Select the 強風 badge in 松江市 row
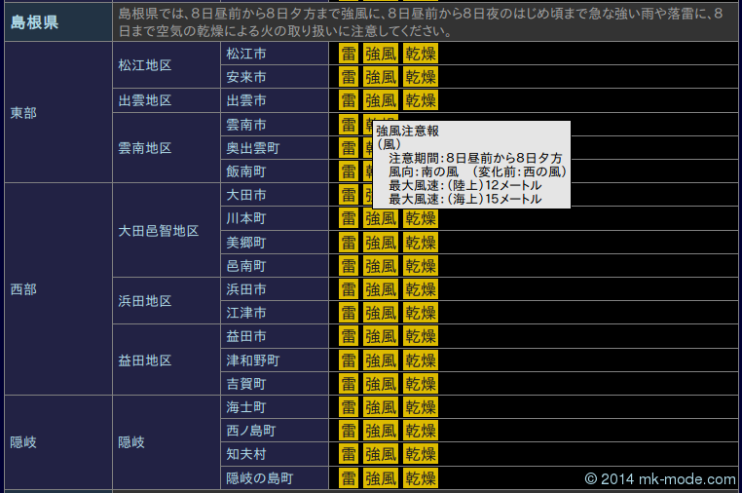Screen dimensions: 742x493 (x=381, y=53)
